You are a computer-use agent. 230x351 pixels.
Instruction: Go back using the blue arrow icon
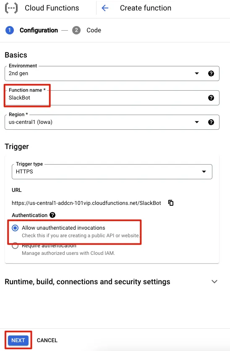(x=105, y=8)
